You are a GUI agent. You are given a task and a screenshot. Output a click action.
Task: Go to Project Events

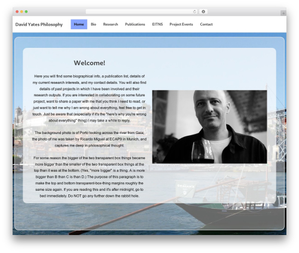point(181,25)
